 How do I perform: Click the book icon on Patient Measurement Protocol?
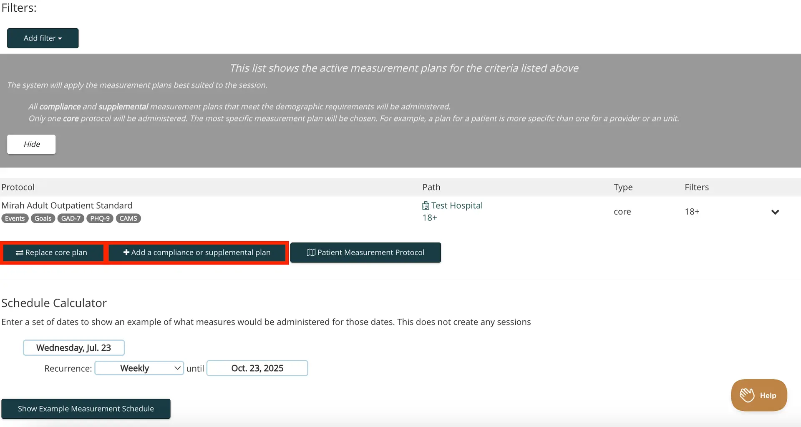click(310, 252)
